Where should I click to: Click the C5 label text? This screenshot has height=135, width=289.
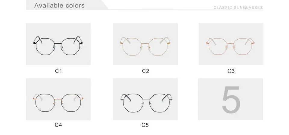coord(145,125)
